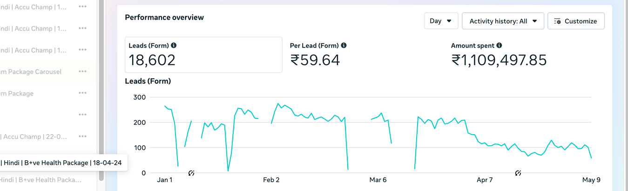
Task: Select the Leads (Form) metric card
Action: [x=203, y=55]
